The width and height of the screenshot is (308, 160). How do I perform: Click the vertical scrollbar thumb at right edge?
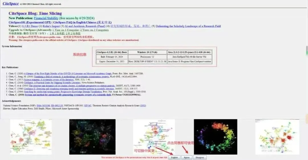(x=307, y=50)
